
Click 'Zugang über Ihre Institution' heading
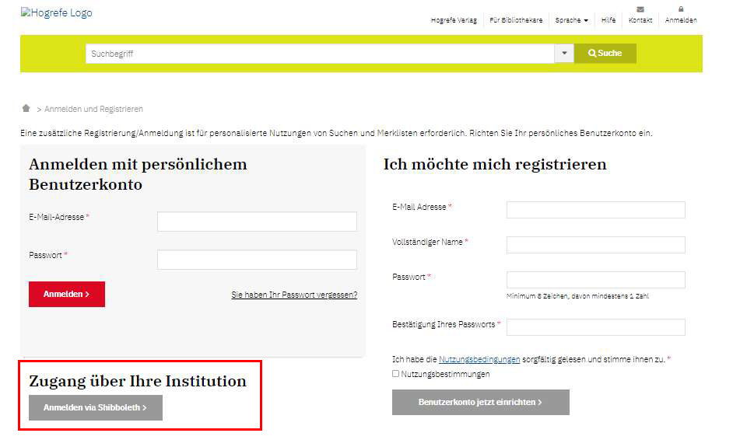[x=138, y=381]
